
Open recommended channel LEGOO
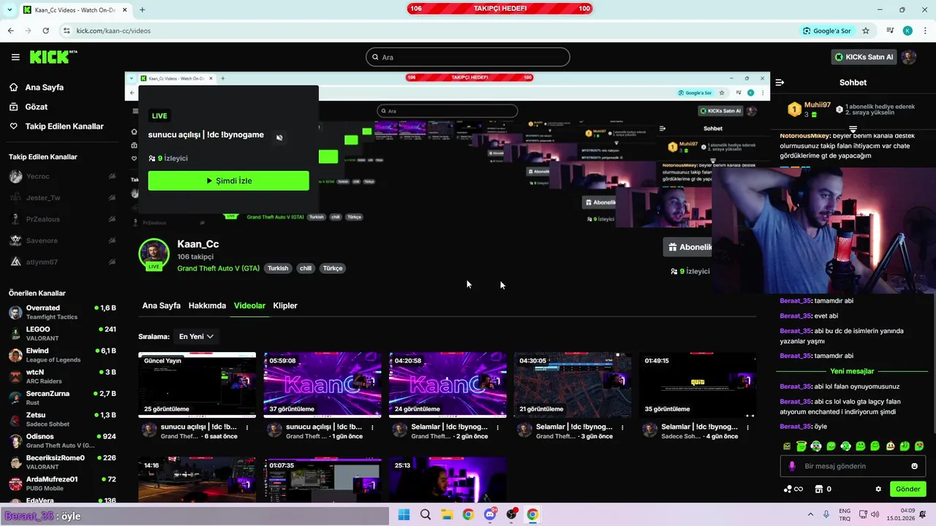62,334
